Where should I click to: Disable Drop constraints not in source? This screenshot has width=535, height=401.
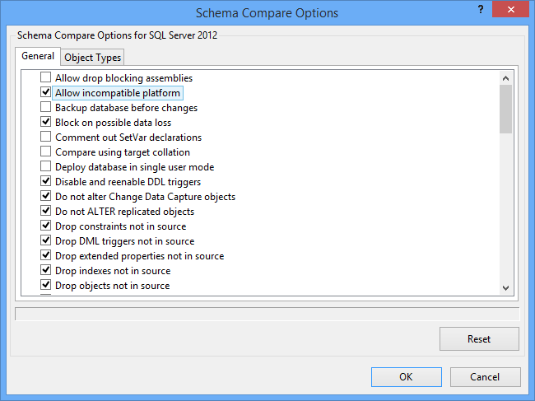pos(46,226)
